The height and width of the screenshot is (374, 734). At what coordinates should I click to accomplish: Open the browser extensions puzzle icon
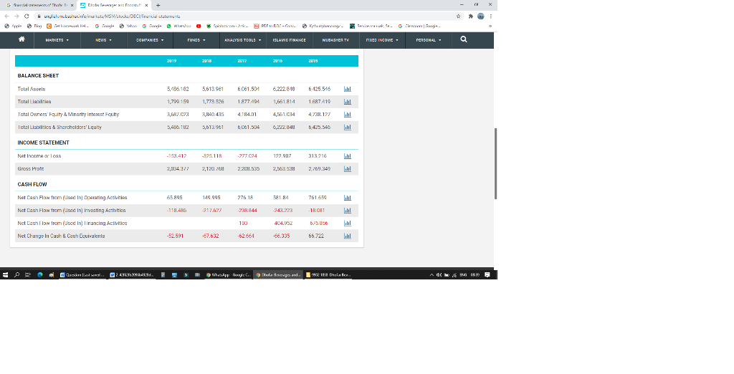click(470, 16)
